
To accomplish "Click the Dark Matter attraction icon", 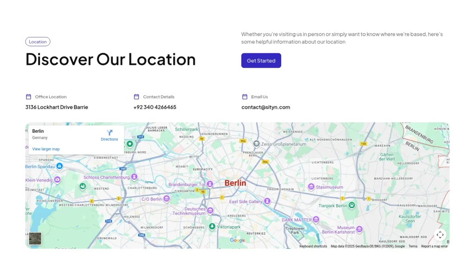I will pos(316,219).
